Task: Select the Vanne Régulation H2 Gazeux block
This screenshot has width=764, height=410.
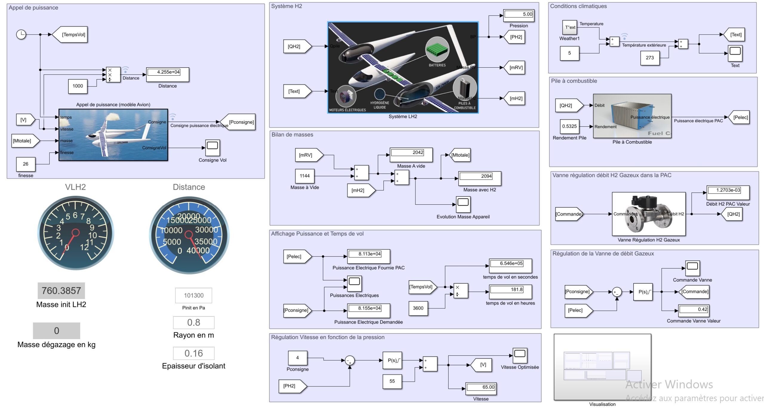Action: click(649, 214)
